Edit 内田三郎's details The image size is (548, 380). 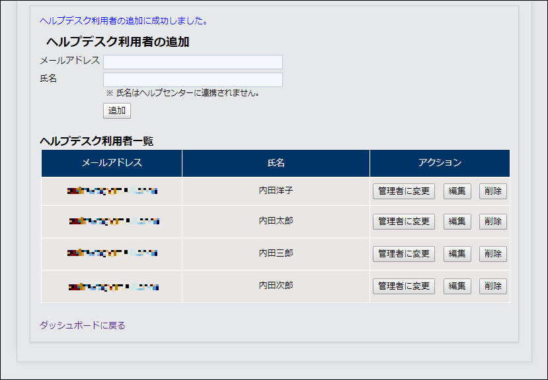click(x=457, y=254)
